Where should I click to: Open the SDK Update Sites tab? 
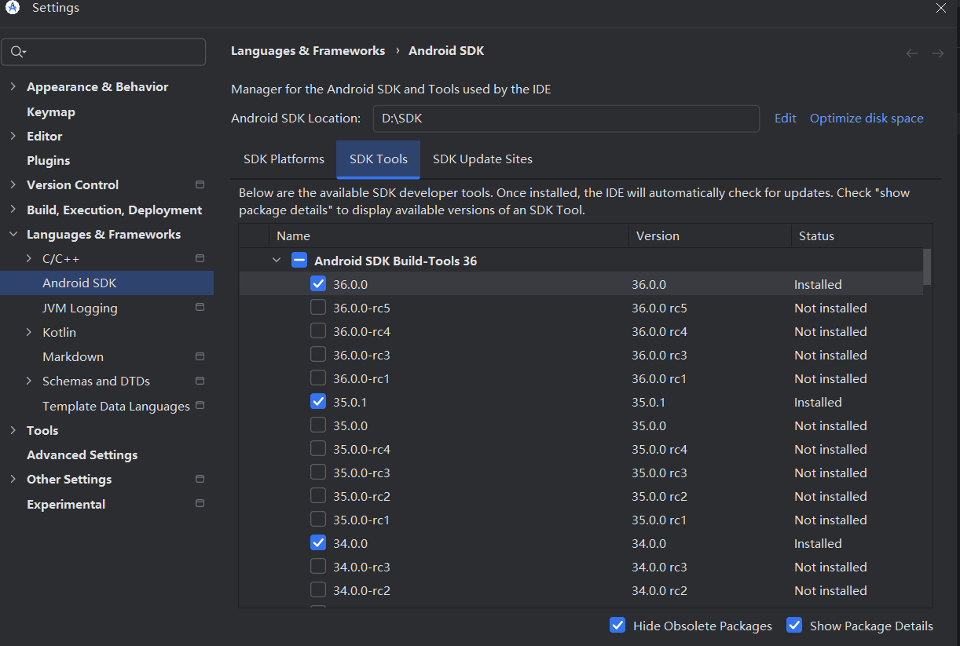(482, 159)
